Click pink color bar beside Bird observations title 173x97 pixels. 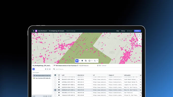click(x=54, y=66)
